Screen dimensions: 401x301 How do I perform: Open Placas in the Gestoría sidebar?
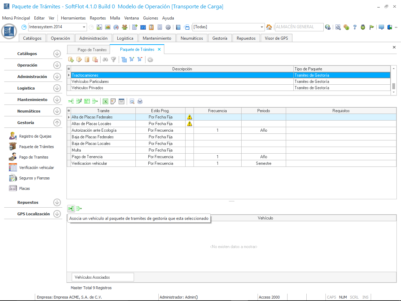(24, 188)
